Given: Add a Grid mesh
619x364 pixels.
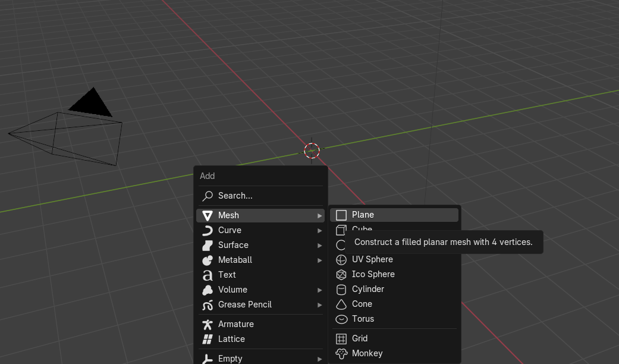Looking at the screenshot, I should [x=394, y=339].
